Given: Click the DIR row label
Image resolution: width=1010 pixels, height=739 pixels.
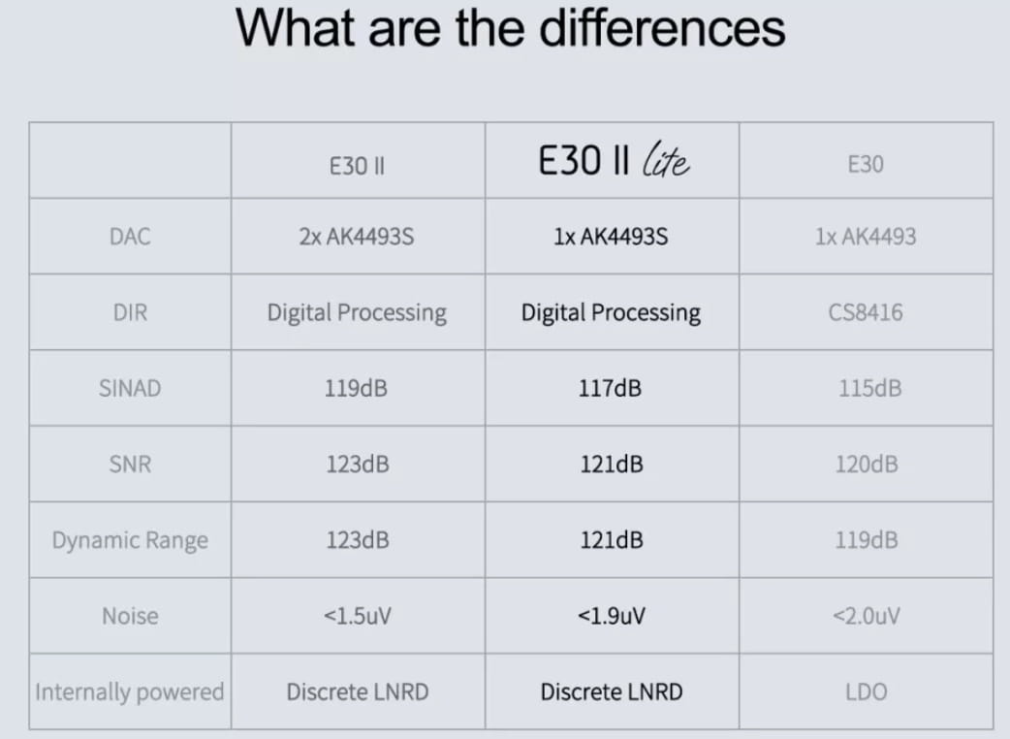Looking at the screenshot, I should [131, 313].
